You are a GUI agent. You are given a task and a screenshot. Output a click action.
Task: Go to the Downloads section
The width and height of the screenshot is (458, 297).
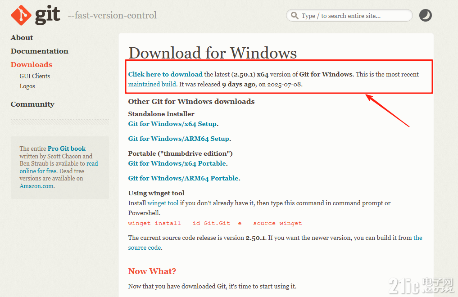tap(31, 64)
